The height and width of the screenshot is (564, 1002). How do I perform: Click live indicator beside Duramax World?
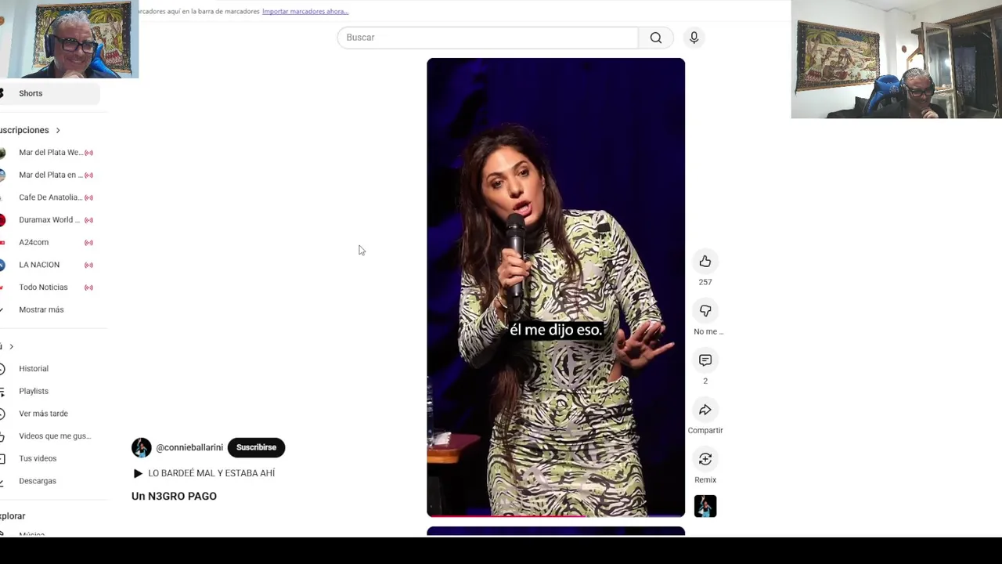point(88,220)
